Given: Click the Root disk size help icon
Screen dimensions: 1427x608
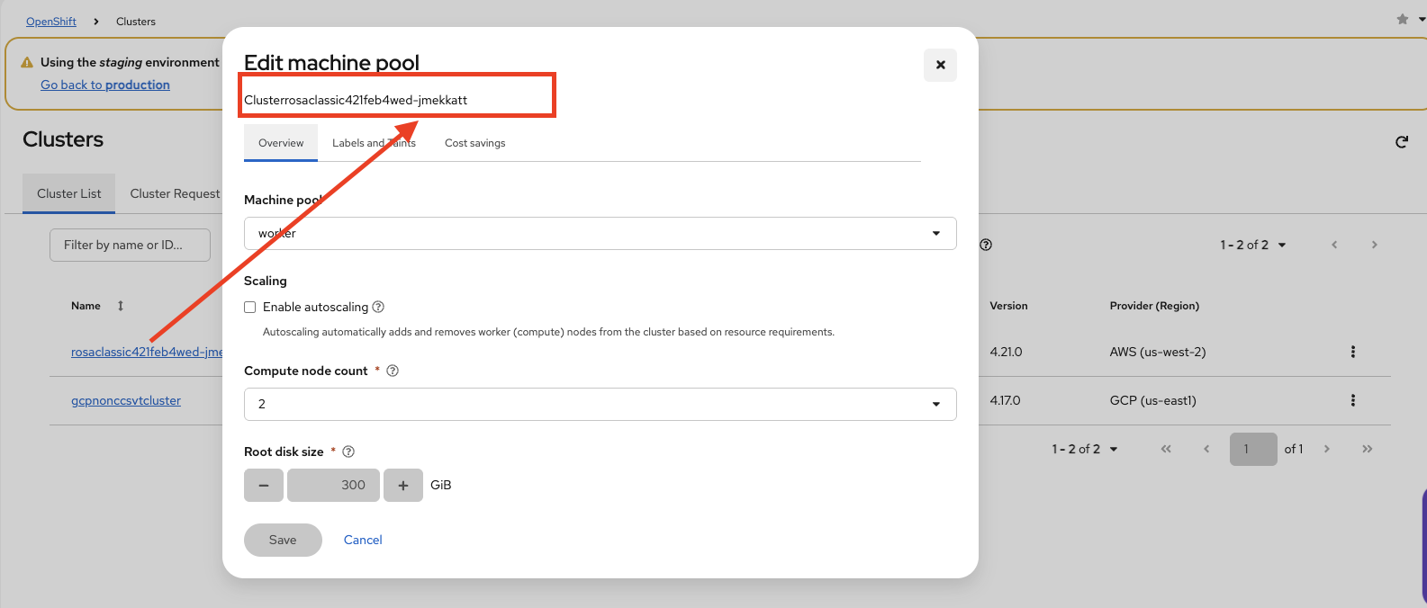Looking at the screenshot, I should [348, 452].
